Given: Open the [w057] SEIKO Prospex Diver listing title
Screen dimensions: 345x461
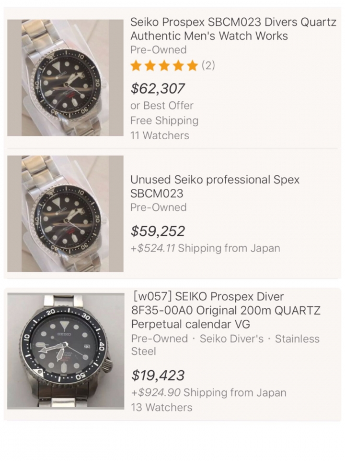Looking at the screenshot, I should [226, 310].
